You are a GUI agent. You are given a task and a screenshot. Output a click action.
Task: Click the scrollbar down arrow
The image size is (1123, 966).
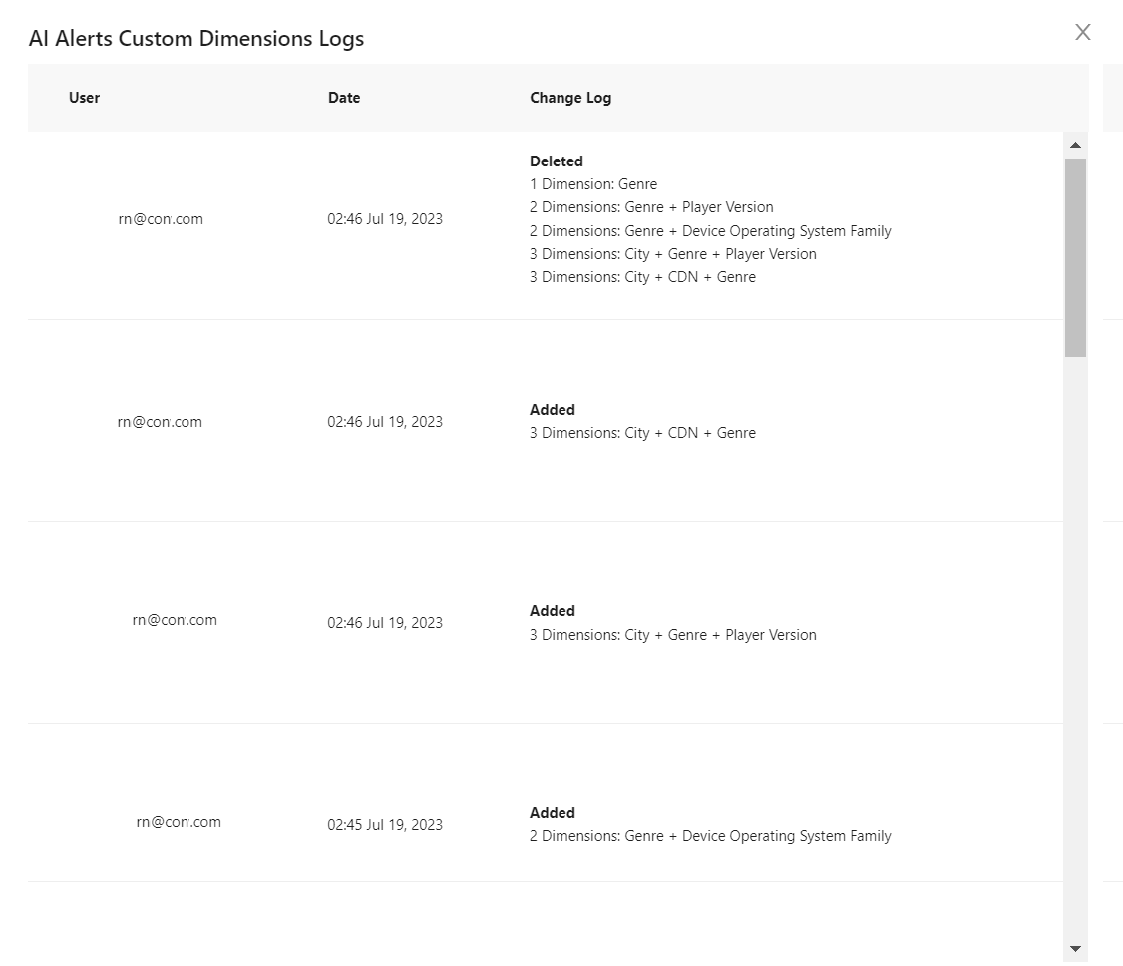coord(1075,949)
